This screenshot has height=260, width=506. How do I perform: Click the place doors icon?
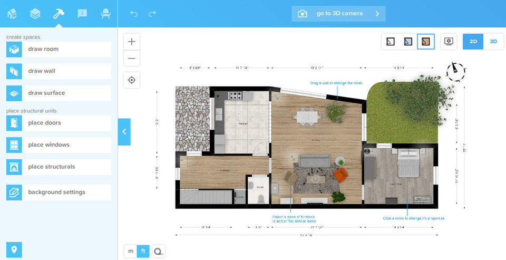14,123
